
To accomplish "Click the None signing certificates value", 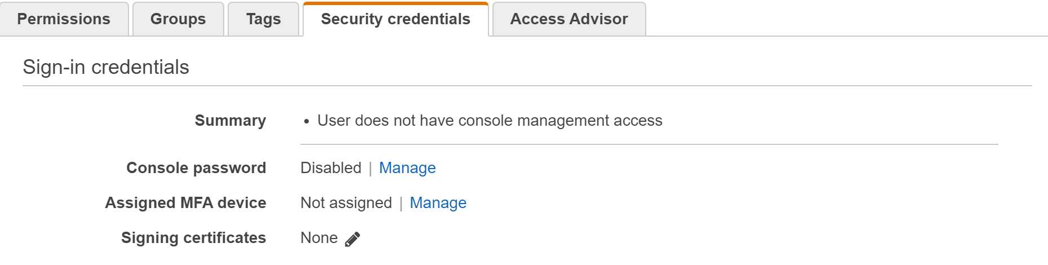I will tap(319, 238).
